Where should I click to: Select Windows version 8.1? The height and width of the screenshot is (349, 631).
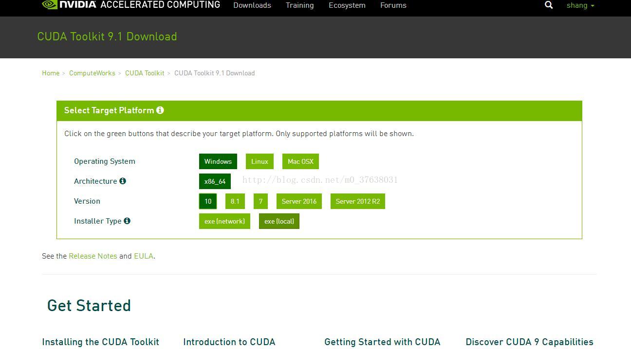click(235, 201)
